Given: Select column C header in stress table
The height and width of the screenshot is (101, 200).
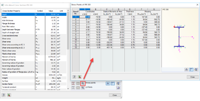Looking at the screenshot, I should 107,9.
